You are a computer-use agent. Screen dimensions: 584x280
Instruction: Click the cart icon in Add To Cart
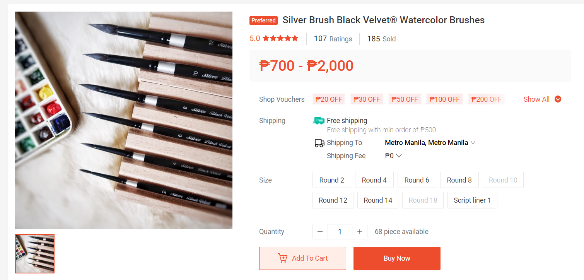pyautogui.click(x=283, y=258)
